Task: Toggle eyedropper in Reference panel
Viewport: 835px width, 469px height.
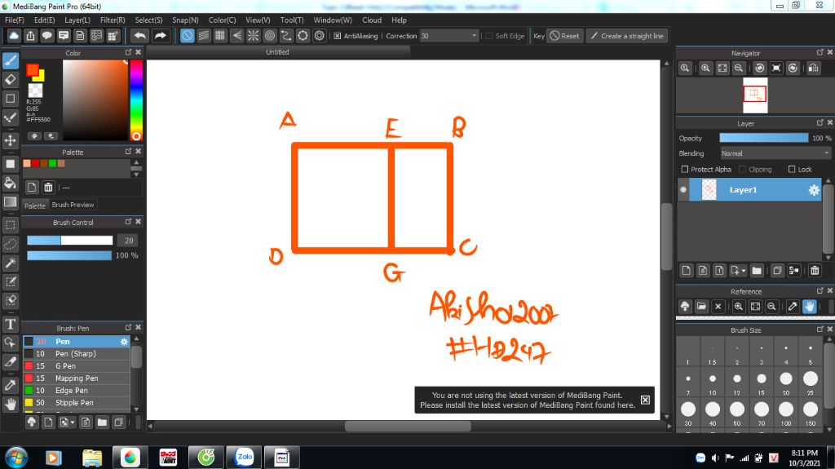Action: [793, 306]
